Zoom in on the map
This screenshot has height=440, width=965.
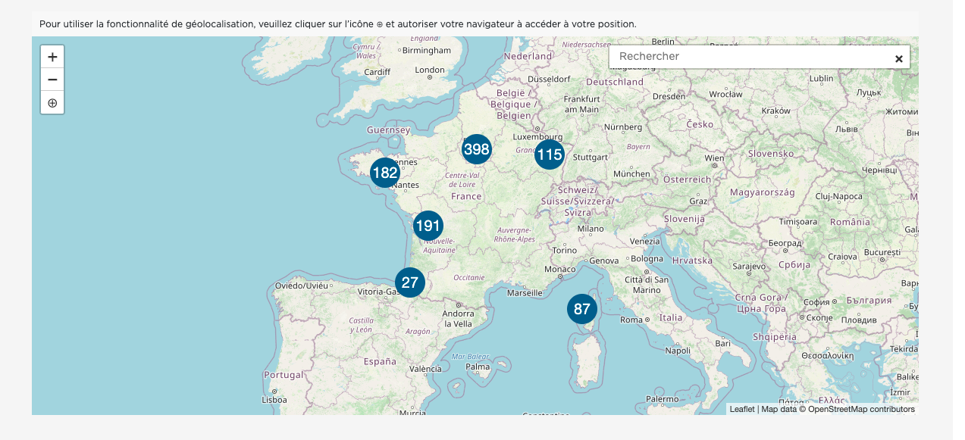(52, 57)
